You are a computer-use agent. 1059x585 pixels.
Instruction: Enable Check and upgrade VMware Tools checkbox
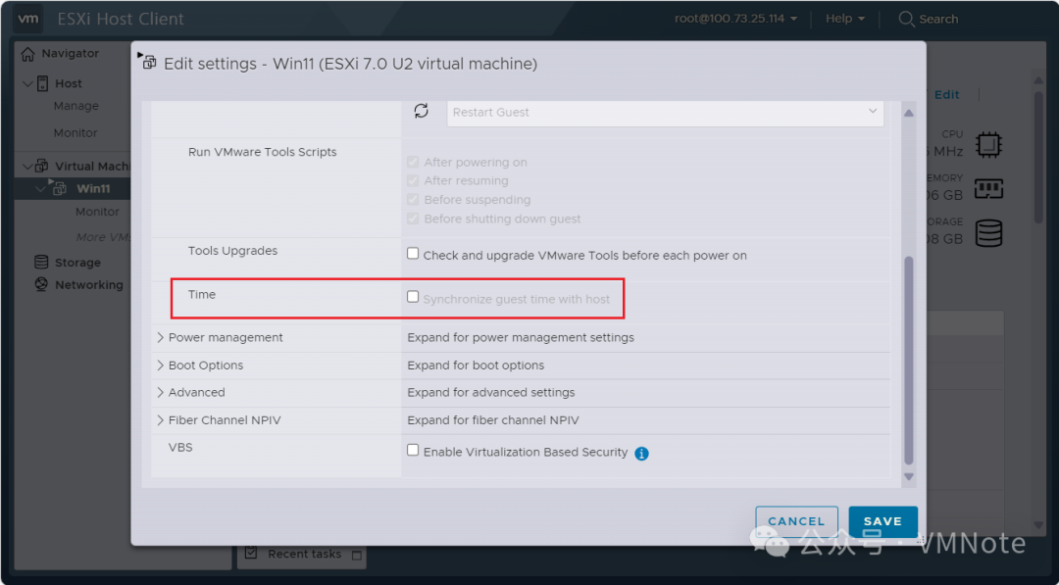coord(413,254)
